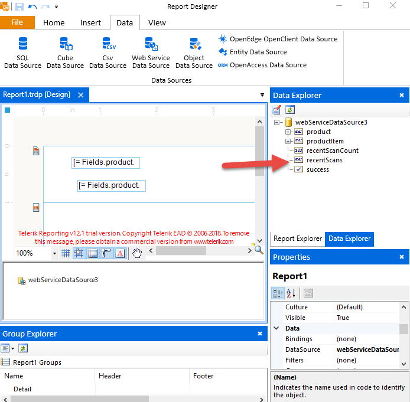Image resolution: width=410 pixels, height=402 pixels.
Task: Add a SQL Data Source
Action: click(x=23, y=53)
